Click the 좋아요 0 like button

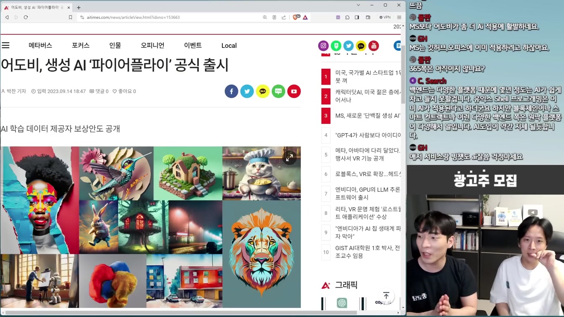pos(124,91)
